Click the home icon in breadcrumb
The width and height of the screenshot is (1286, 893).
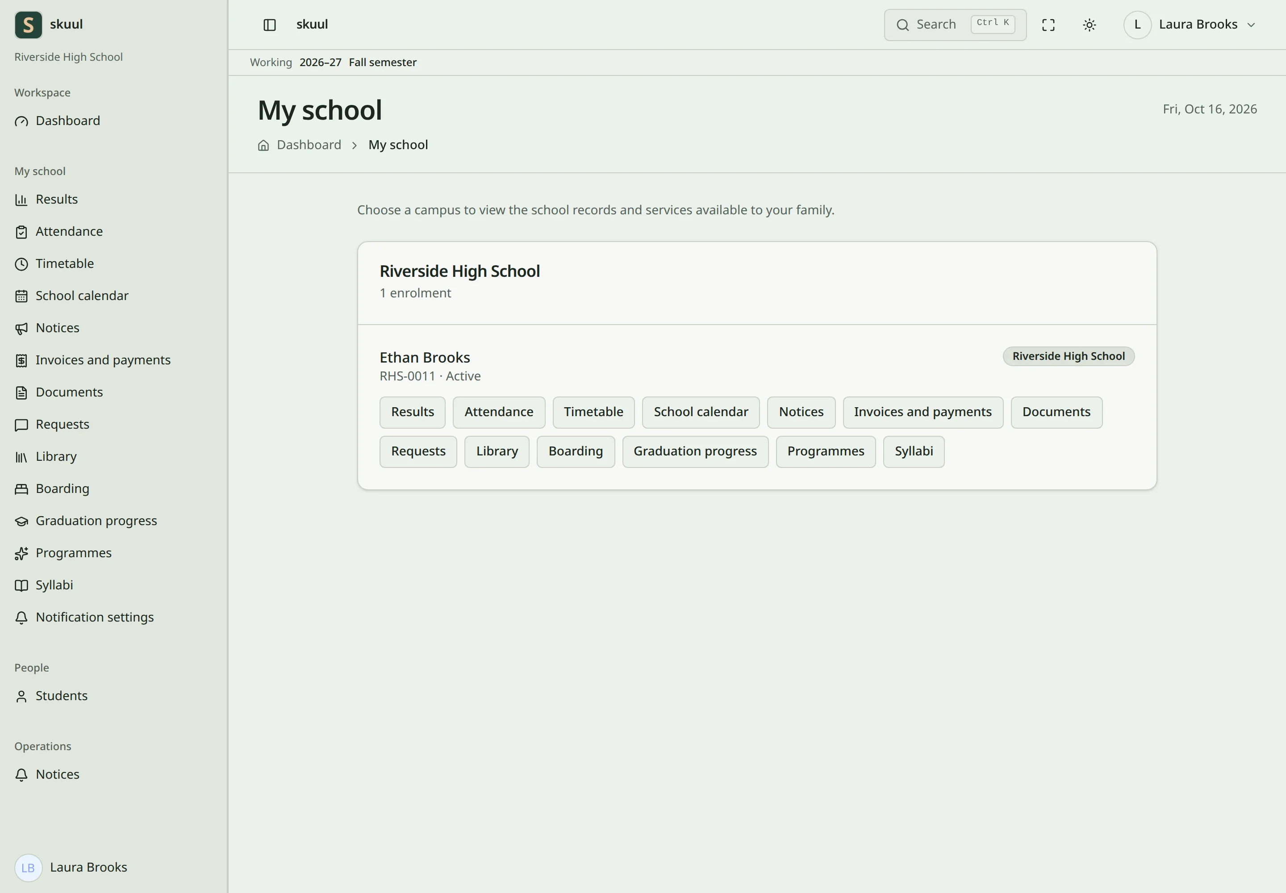tap(263, 146)
